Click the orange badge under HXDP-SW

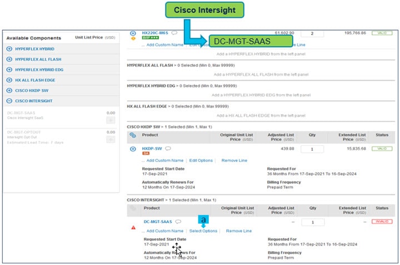coord(146,153)
